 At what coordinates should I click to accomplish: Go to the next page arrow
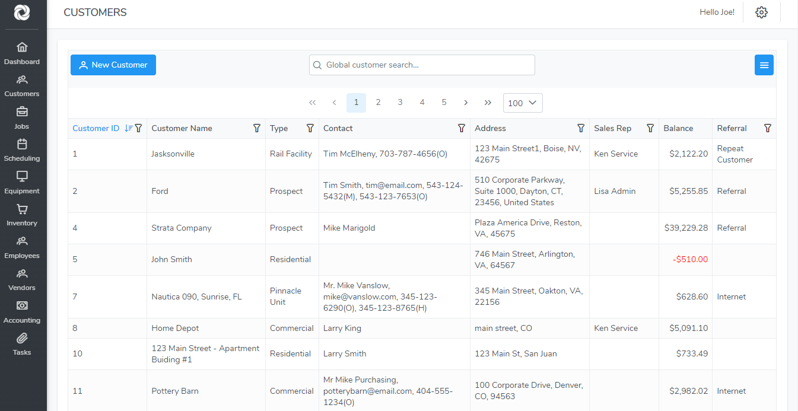[466, 103]
